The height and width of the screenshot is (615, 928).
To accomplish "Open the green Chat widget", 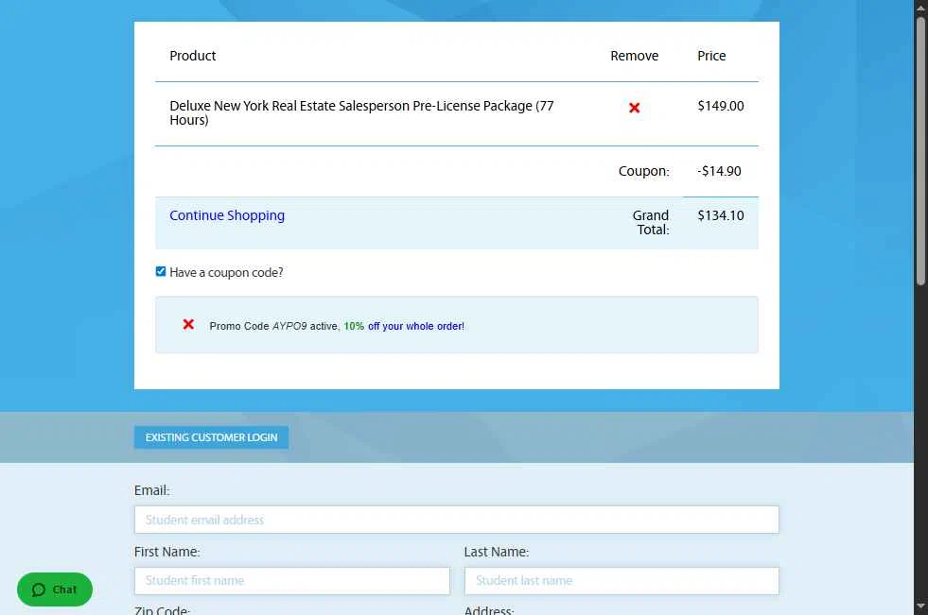I will point(55,589).
